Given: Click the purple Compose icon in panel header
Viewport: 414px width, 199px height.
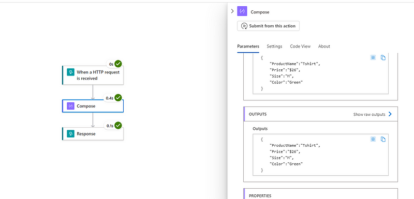Looking at the screenshot, I should (242, 11).
